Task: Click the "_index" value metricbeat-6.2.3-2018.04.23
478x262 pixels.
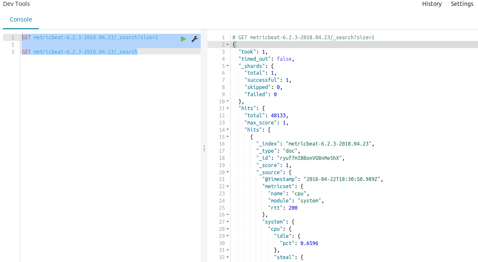Action: 329,144
